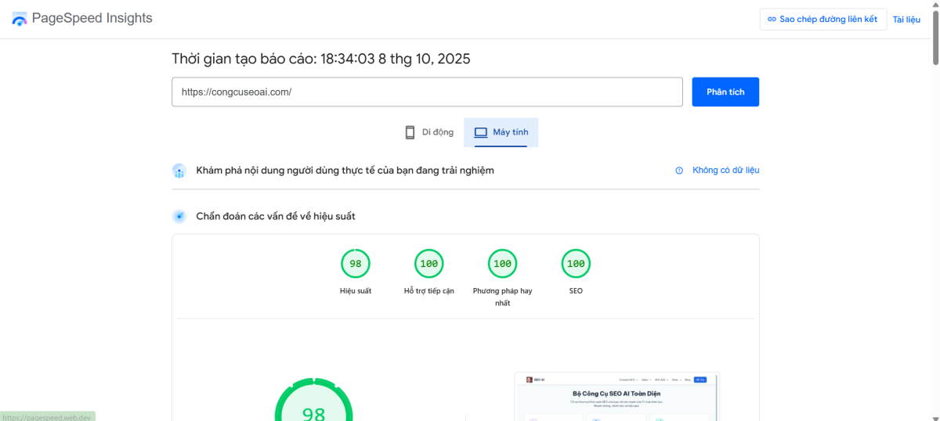
Task: Open the Tài liệu link
Action: [906, 20]
